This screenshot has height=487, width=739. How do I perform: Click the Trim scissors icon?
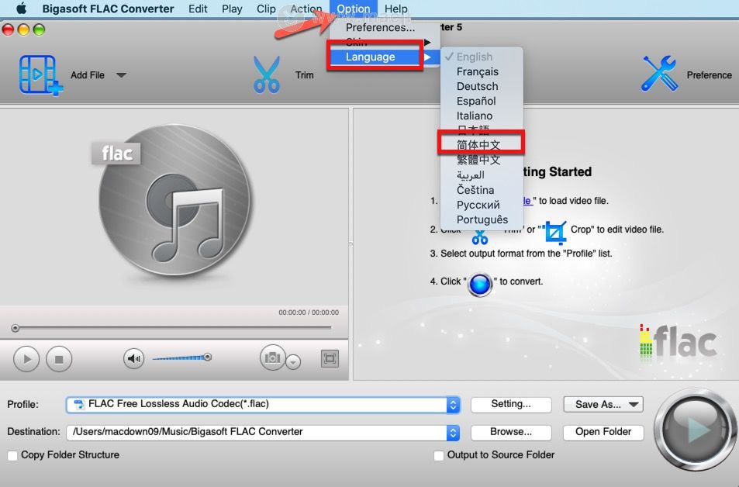click(266, 74)
